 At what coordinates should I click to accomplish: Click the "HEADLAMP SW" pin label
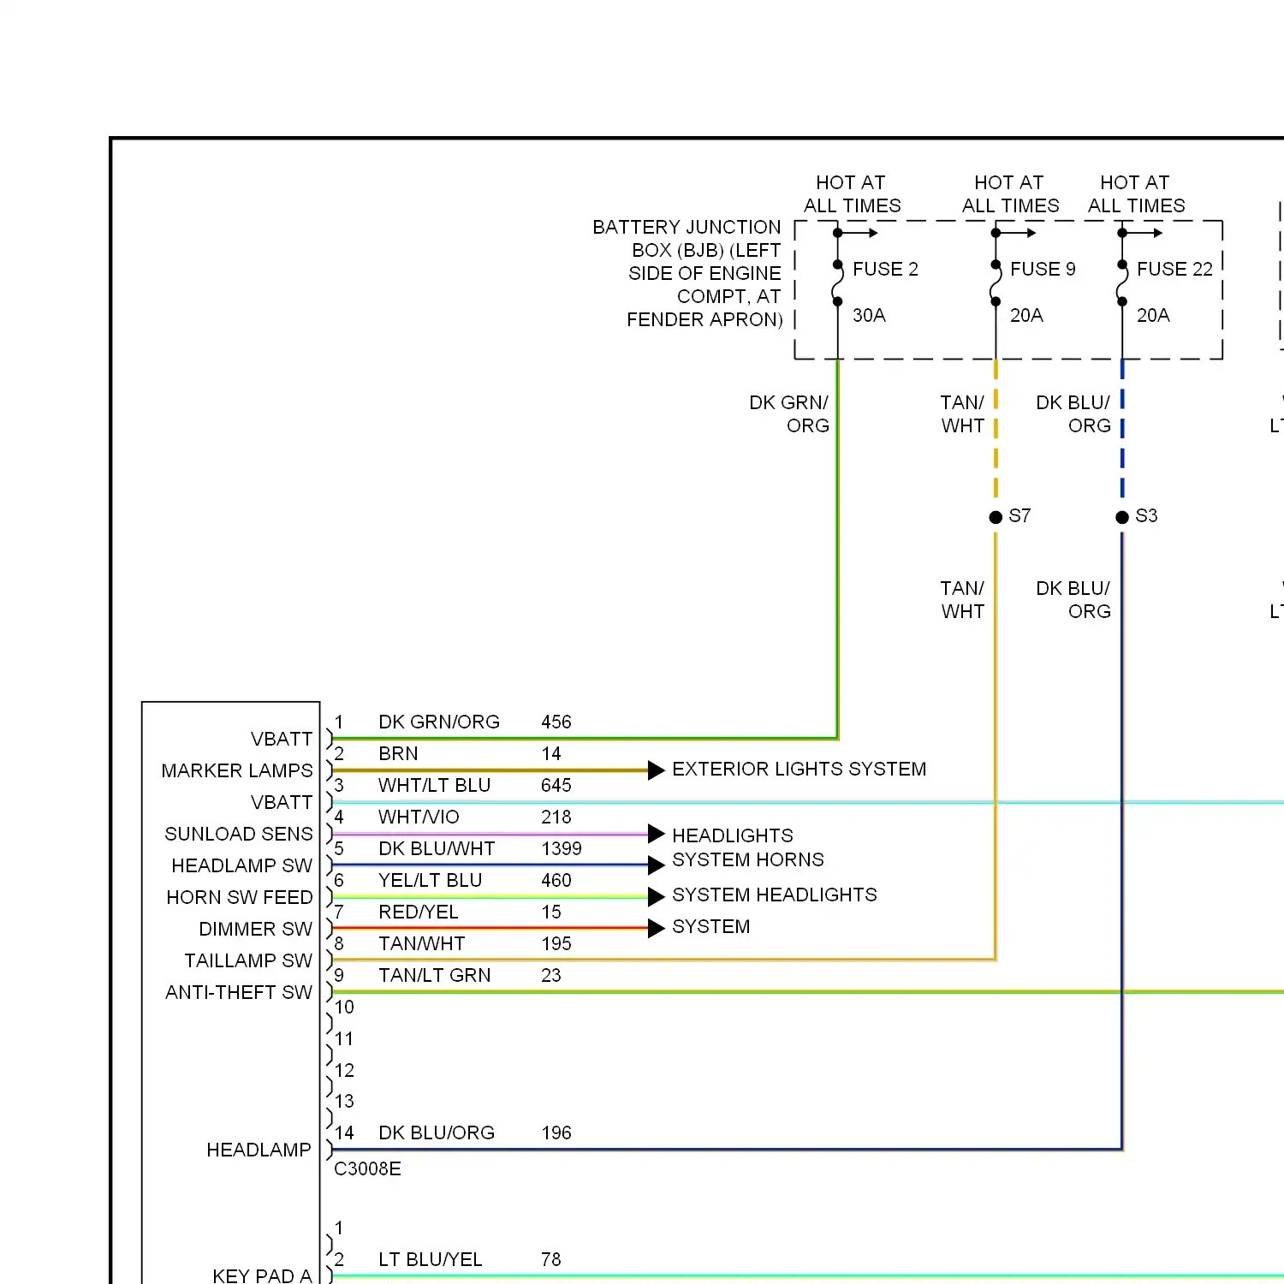[x=242, y=865]
